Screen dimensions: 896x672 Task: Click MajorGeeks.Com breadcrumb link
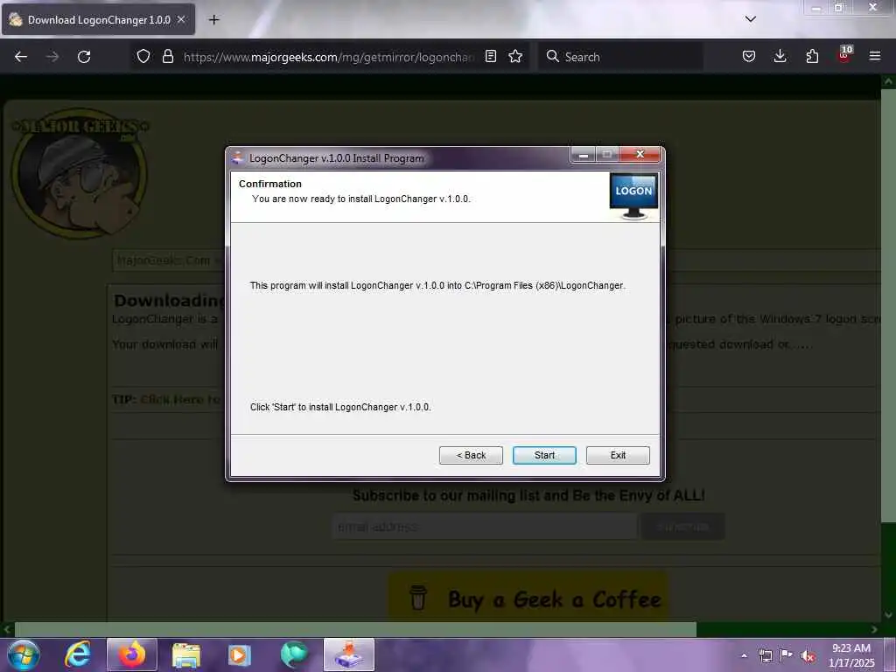[x=164, y=261]
